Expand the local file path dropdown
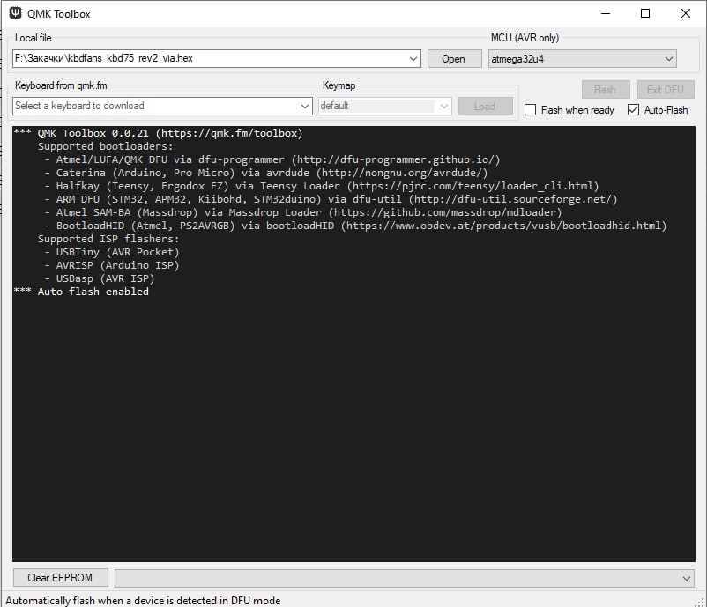This screenshot has width=707, height=607. (413, 59)
